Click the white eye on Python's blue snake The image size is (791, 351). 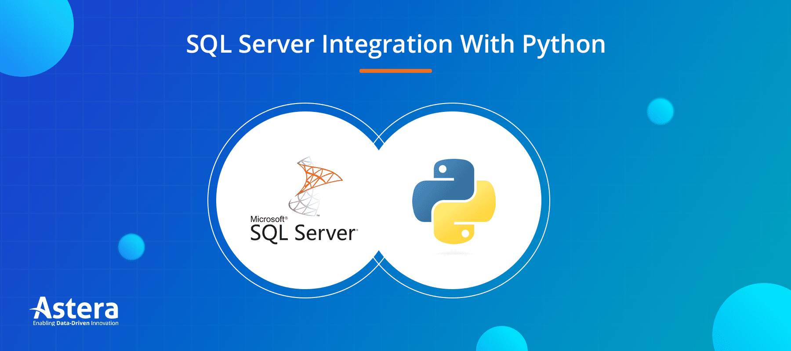pyautogui.click(x=443, y=169)
